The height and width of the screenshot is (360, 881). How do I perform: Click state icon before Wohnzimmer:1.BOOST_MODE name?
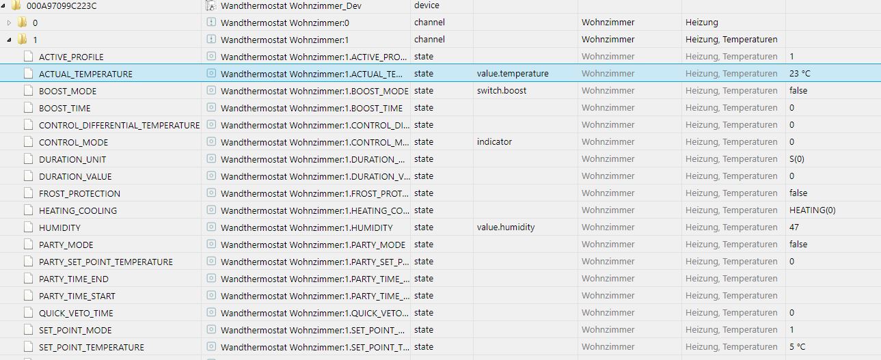(x=211, y=90)
